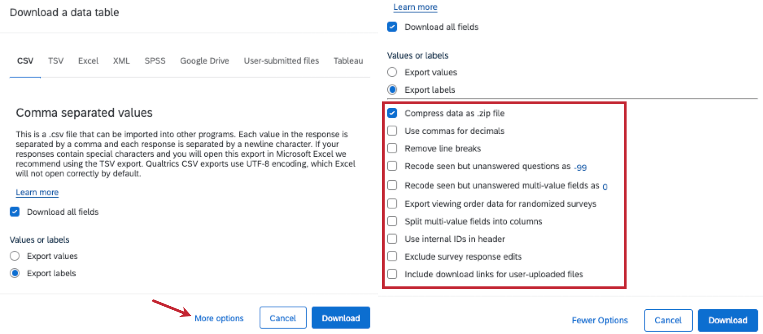This screenshot has width=763, height=334.
Task: Collapse options with Fewer Options
Action: tap(600, 320)
